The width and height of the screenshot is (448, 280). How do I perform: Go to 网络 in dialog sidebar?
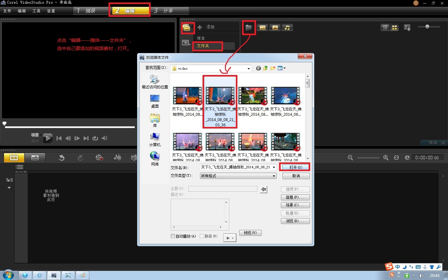[x=155, y=159]
